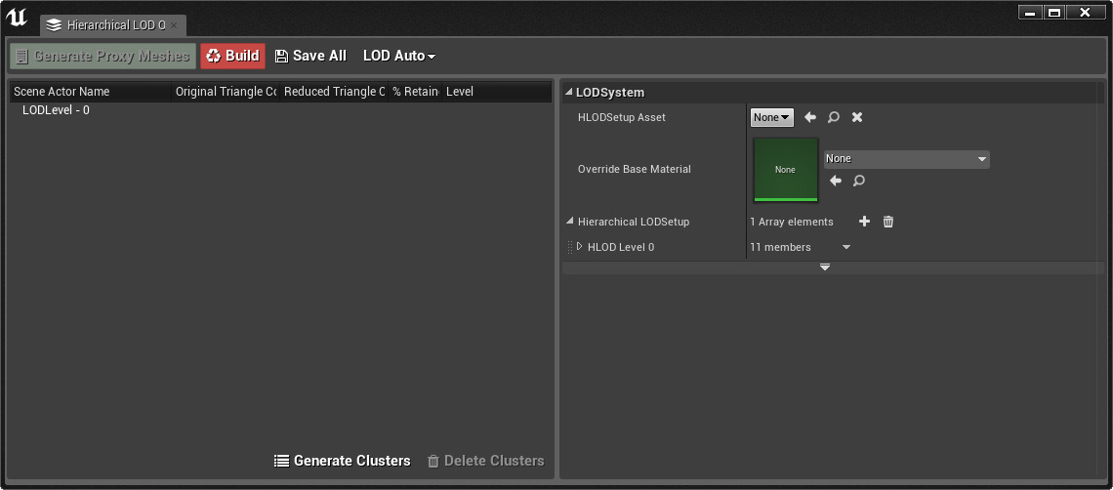Viewport: 1113px width, 490px height.
Task: Clear HLODSetup Asset with X icon
Action: click(857, 117)
